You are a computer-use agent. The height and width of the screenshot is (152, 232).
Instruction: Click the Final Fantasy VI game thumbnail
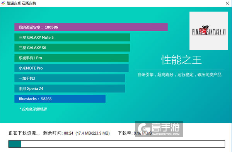pos(209,31)
